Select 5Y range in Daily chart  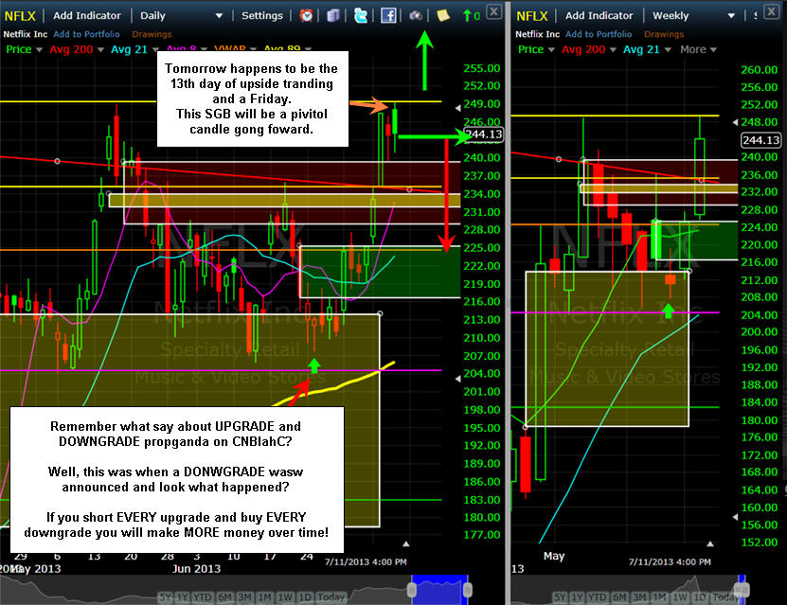[165, 597]
